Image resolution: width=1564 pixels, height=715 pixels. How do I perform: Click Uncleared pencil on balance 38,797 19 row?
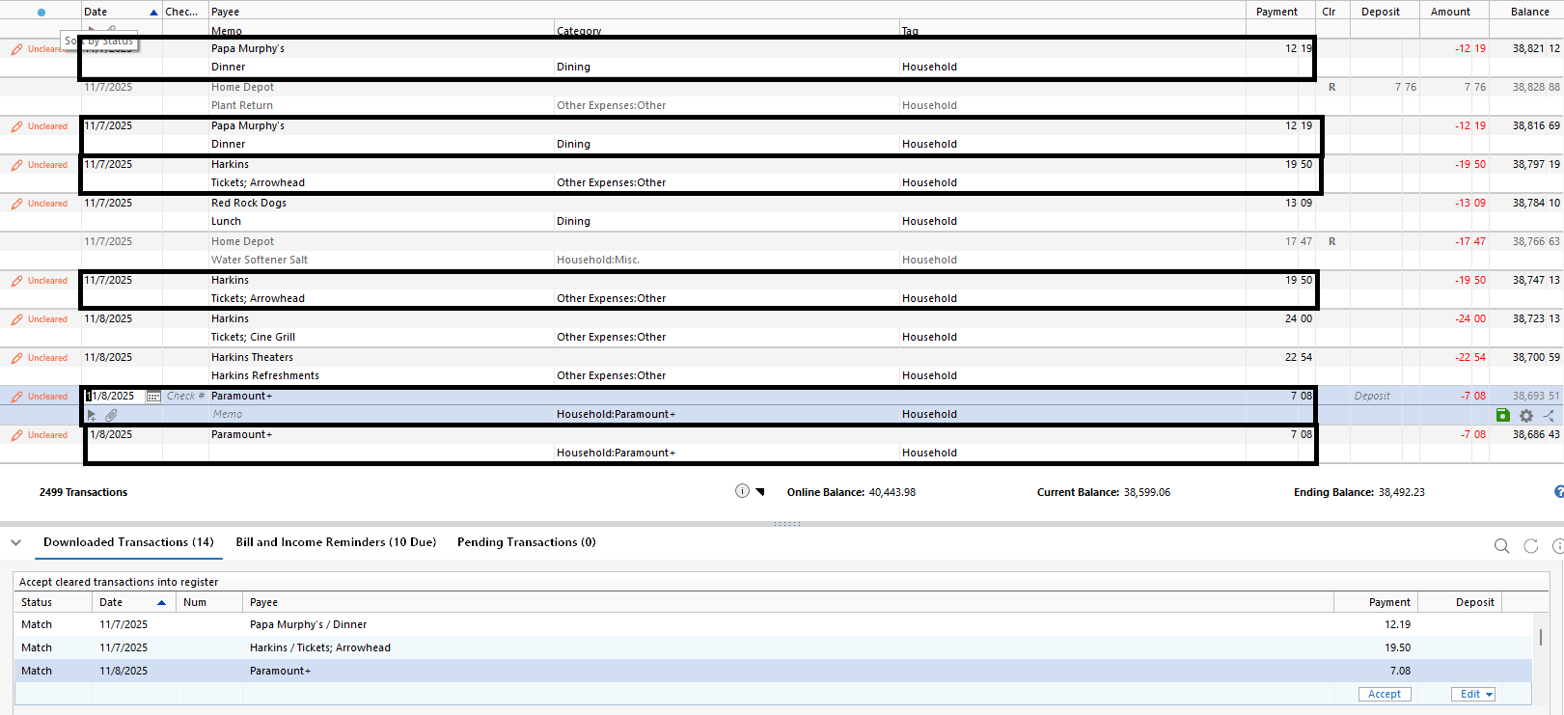coord(16,165)
